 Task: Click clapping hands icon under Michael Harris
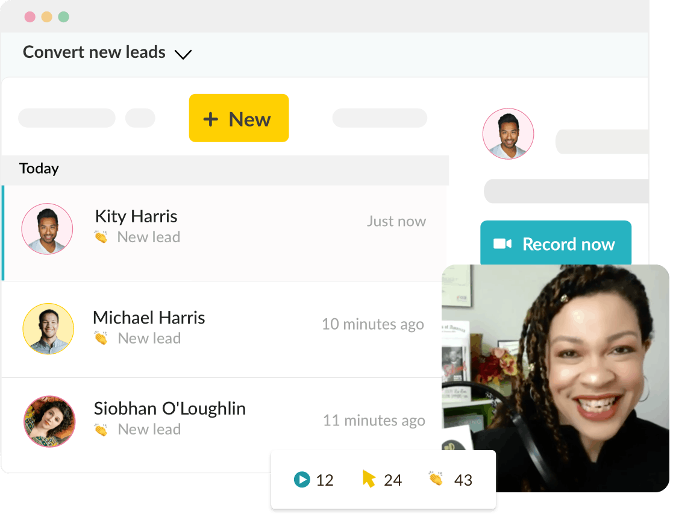(101, 339)
